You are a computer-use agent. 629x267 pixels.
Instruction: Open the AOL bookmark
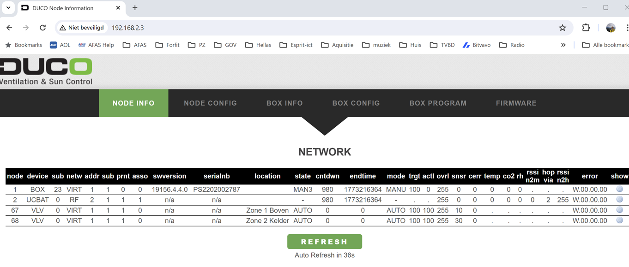pos(60,45)
